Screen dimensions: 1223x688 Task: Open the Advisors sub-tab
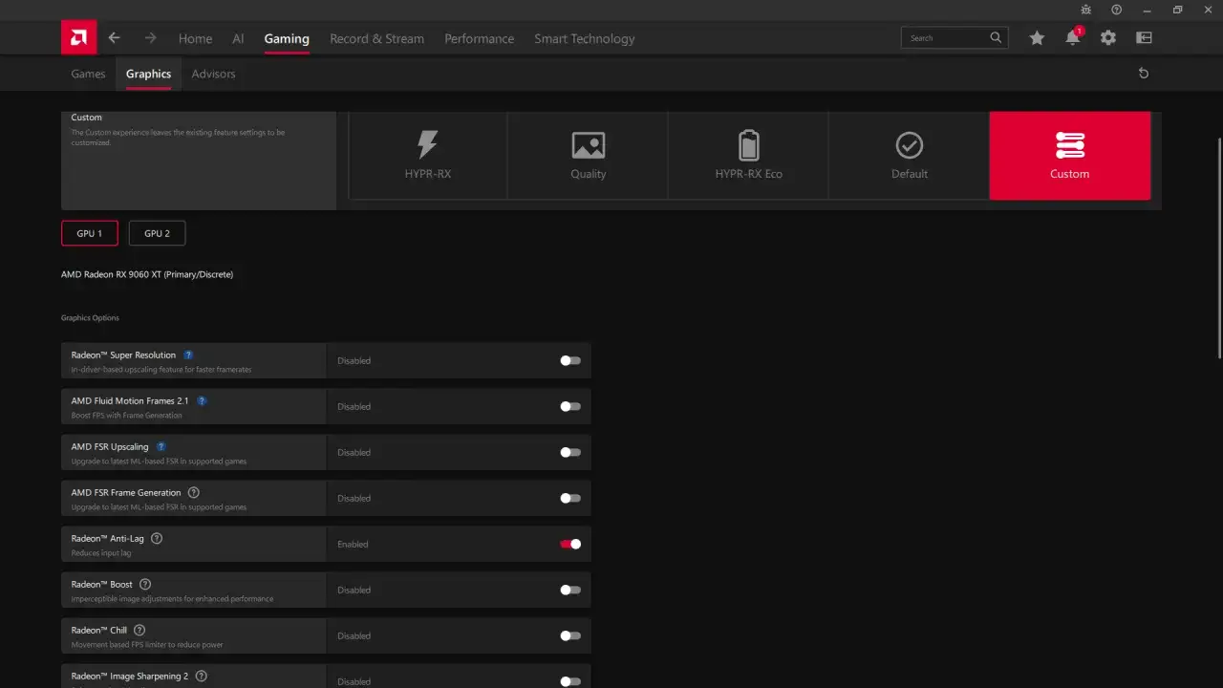tap(213, 74)
